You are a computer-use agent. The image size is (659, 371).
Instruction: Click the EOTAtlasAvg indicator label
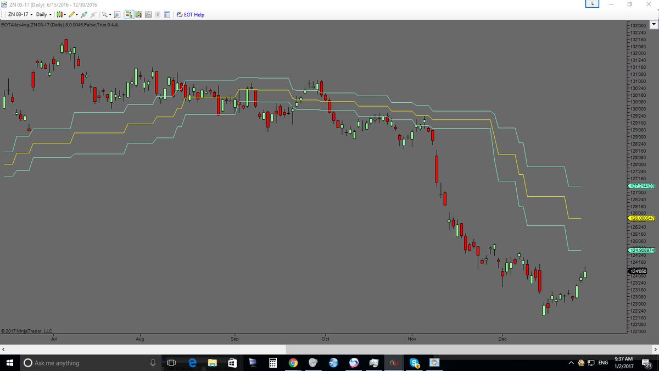pos(60,25)
